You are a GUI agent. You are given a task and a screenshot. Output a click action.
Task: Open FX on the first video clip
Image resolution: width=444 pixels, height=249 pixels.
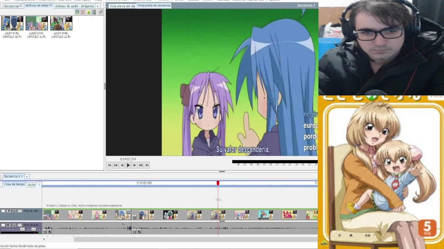coord(45,217)
